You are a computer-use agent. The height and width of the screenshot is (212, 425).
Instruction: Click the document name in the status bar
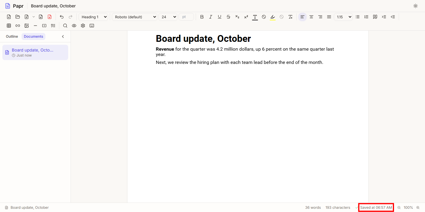(30, 208)
